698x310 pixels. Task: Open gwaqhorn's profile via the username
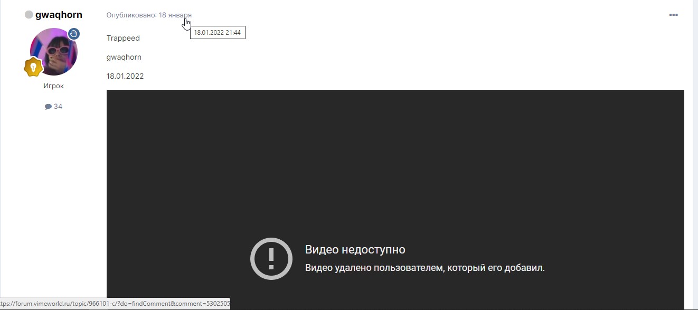(x=59, y=15)
